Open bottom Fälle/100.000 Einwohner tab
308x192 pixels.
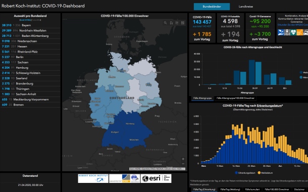pyautogui.click(x=277, y=189)
